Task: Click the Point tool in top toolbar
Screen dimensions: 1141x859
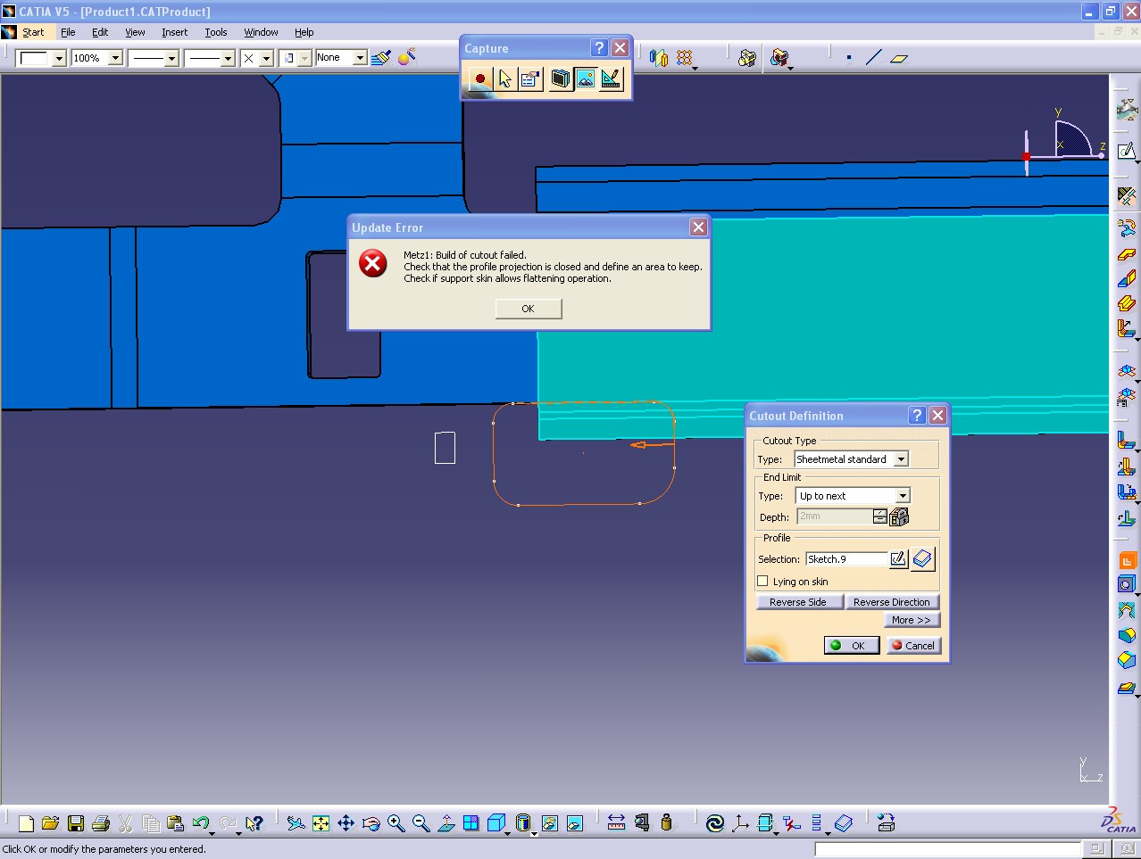Action: (x=848, y=58)
